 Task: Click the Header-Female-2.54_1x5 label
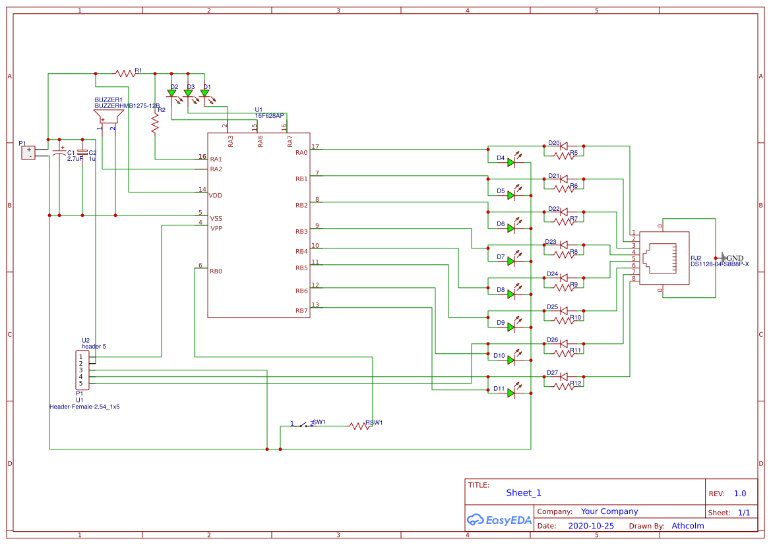(84, 407)
